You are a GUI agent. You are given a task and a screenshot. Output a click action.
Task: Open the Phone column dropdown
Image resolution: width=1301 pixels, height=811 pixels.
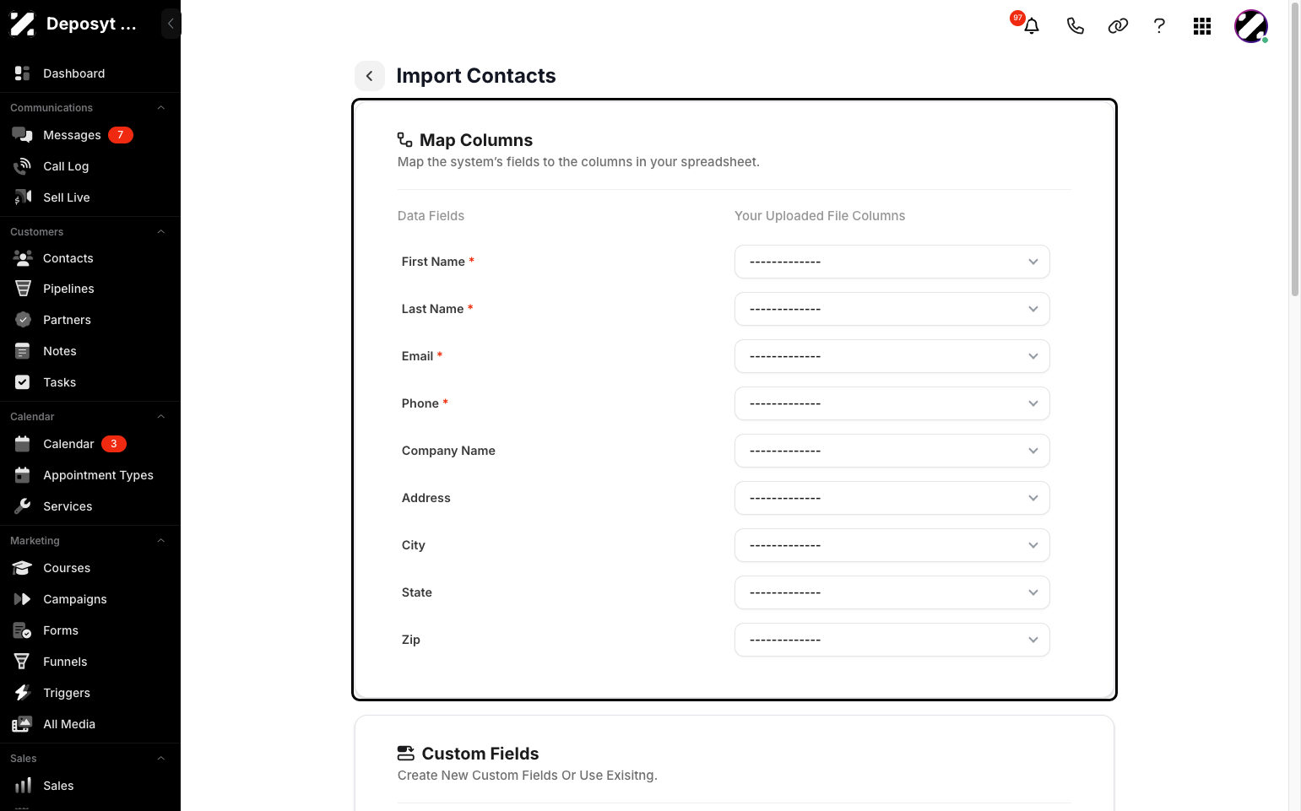[x=892, y=403]
